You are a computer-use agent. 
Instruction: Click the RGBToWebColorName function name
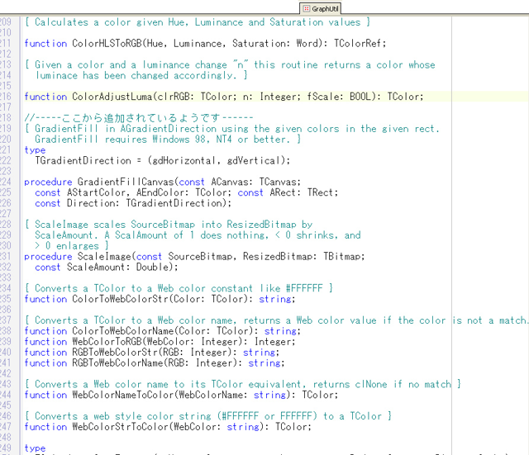tap(117, 363)
